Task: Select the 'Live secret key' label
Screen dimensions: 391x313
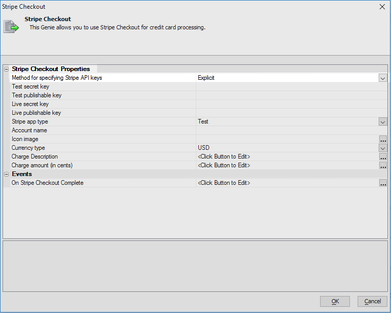Action: pyautogui.click(x=30, y=104)
